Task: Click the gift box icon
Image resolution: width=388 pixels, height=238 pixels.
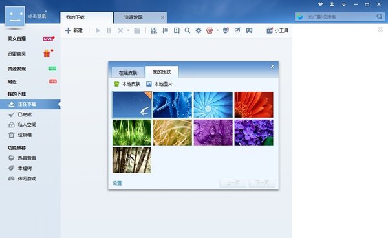Action: click(x=47, y=53)
